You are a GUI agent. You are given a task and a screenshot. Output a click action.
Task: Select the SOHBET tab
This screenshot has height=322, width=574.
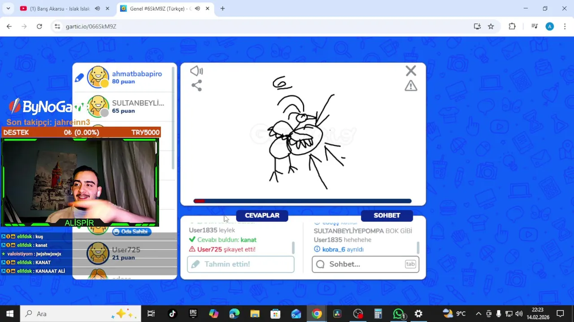pyautogui.click(x=387, y=216)
